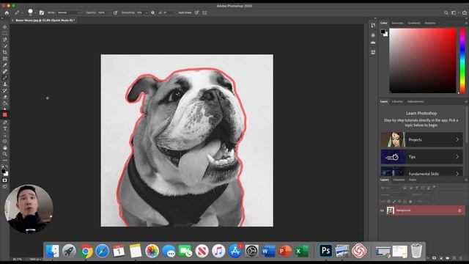This screenshot has width=469, height=264.
Task: Open the workspace switcher dropdown
Action: [454, 12]
